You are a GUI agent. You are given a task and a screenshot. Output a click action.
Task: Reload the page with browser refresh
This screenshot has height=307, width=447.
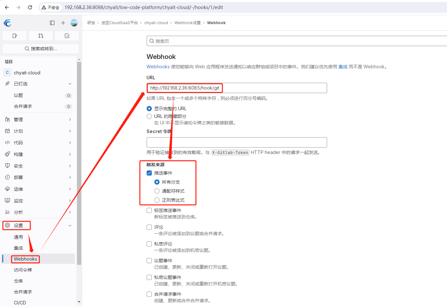[30, 7]
